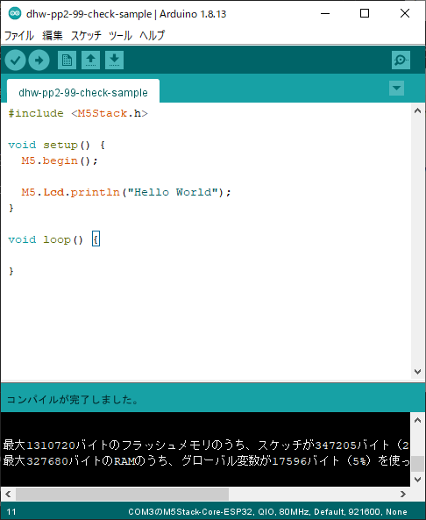Open a sketch with the up-arrow icon
Image resolution: width=426 pixels, height=520 pixels.
(x=90, y=60)
